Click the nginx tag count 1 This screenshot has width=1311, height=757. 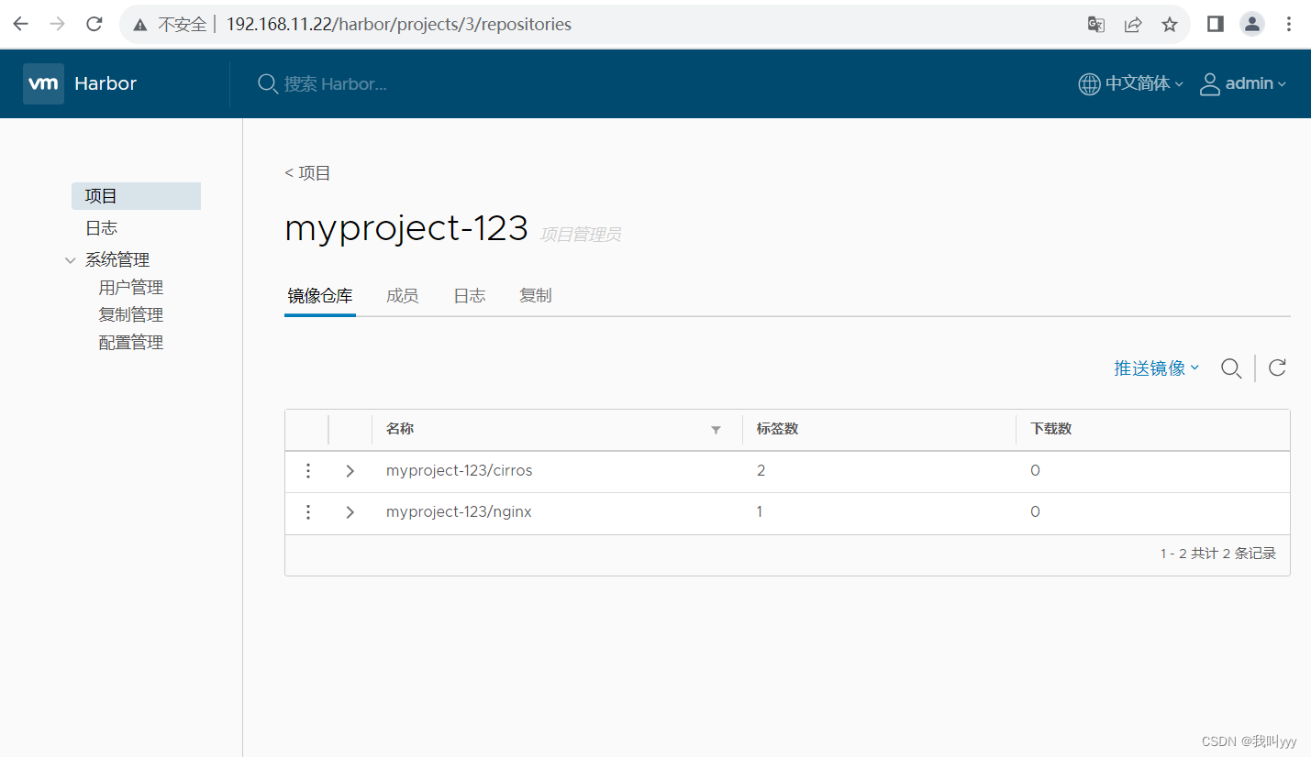coord(760,512)
